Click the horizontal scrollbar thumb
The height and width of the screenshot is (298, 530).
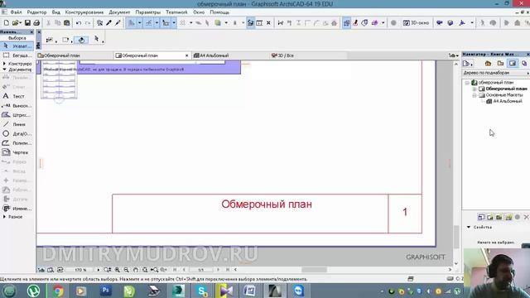[x=315, y=270]
